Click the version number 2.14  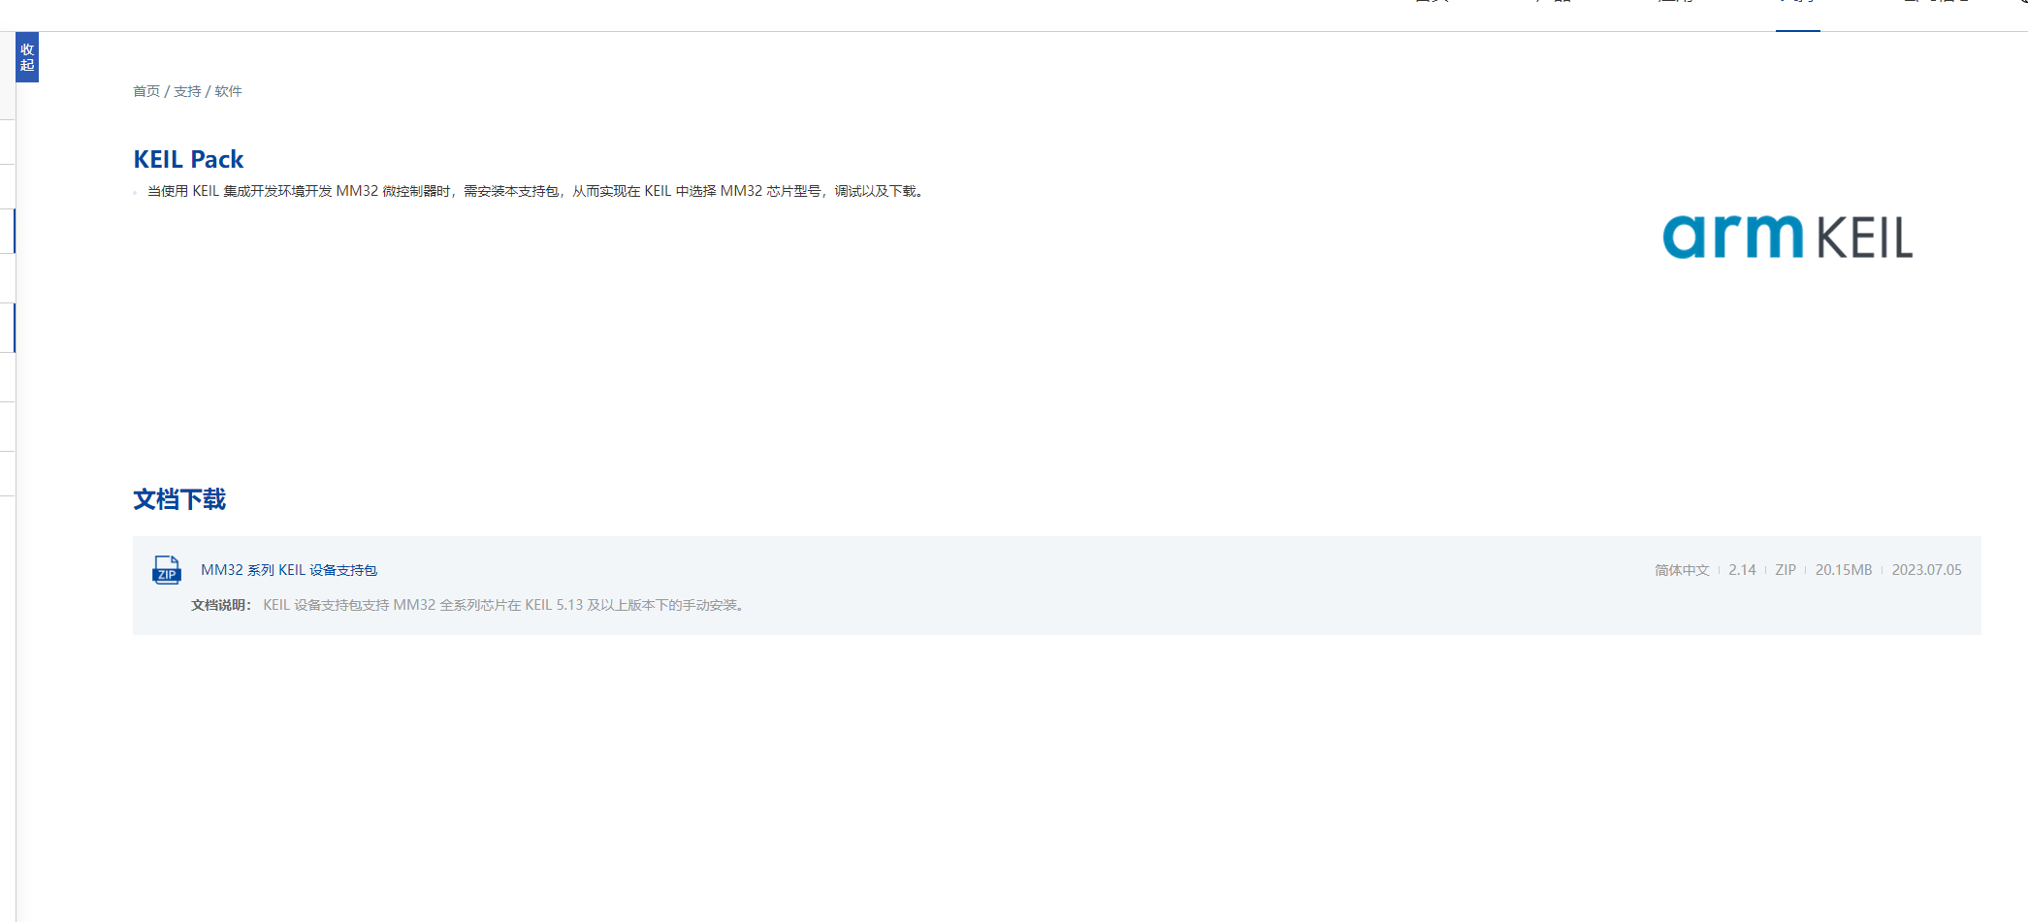click(x=1742, y=570)
